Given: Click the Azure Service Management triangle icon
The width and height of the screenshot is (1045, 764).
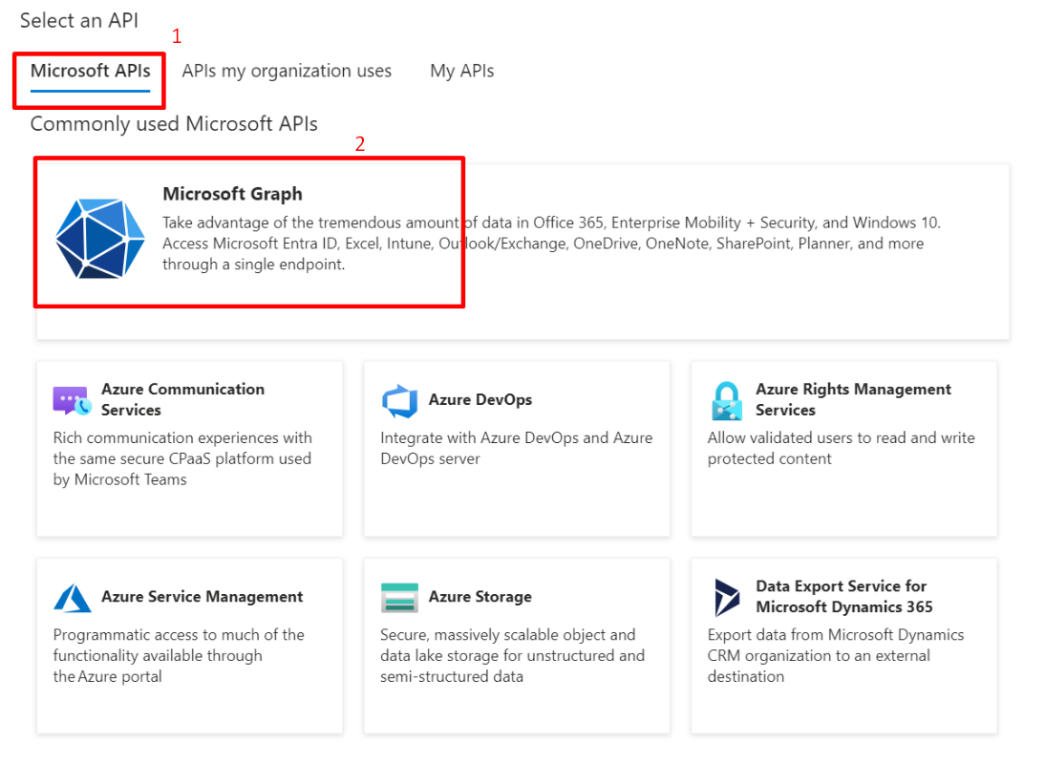Looking at the screenshot, I should pos(72,598).
